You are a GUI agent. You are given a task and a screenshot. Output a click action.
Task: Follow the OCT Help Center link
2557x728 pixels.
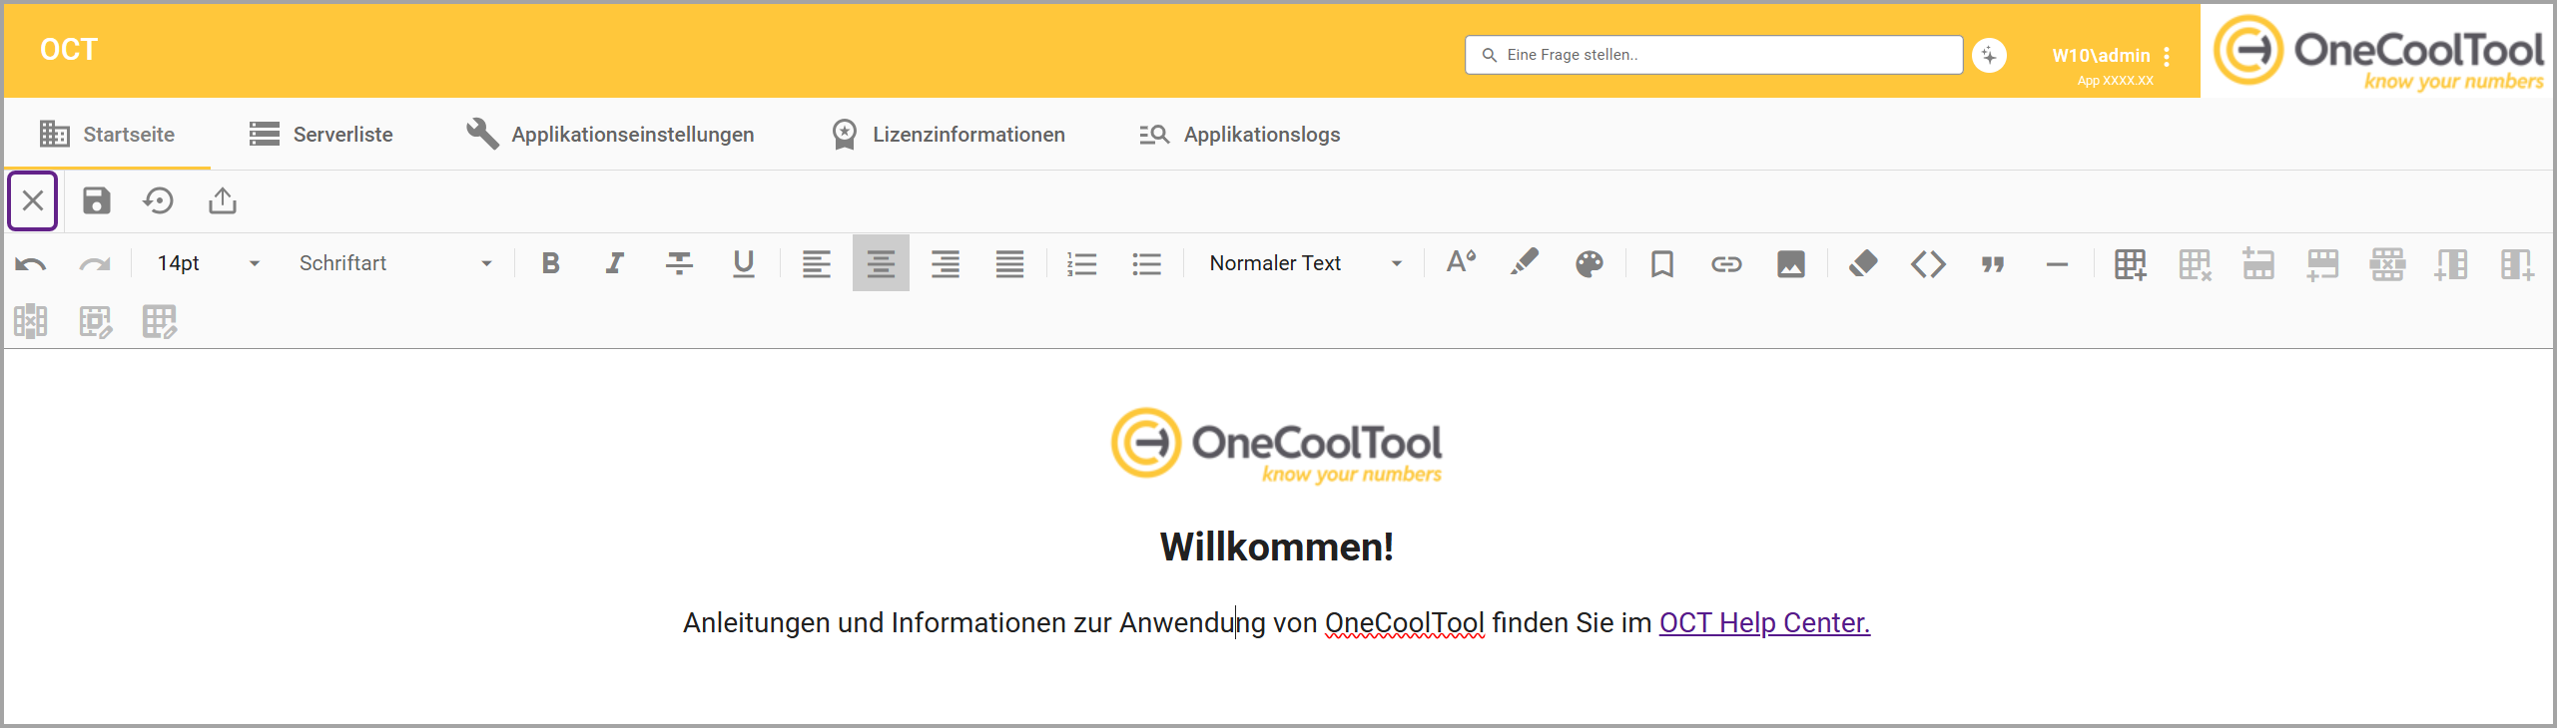coord(1763,623)
